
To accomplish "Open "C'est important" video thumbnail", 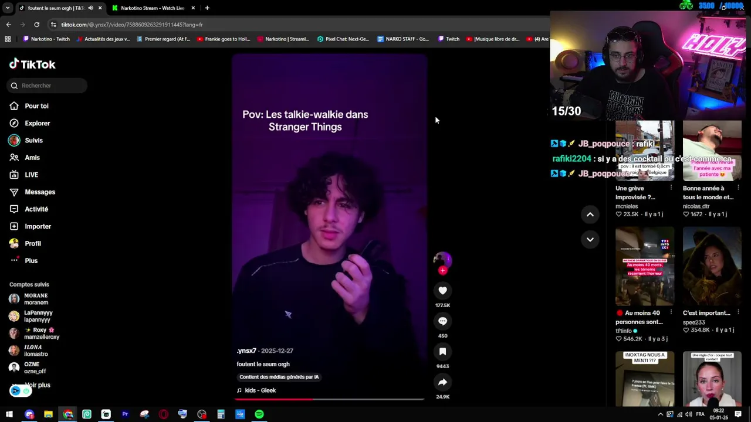I will click(x=712, y=267).
